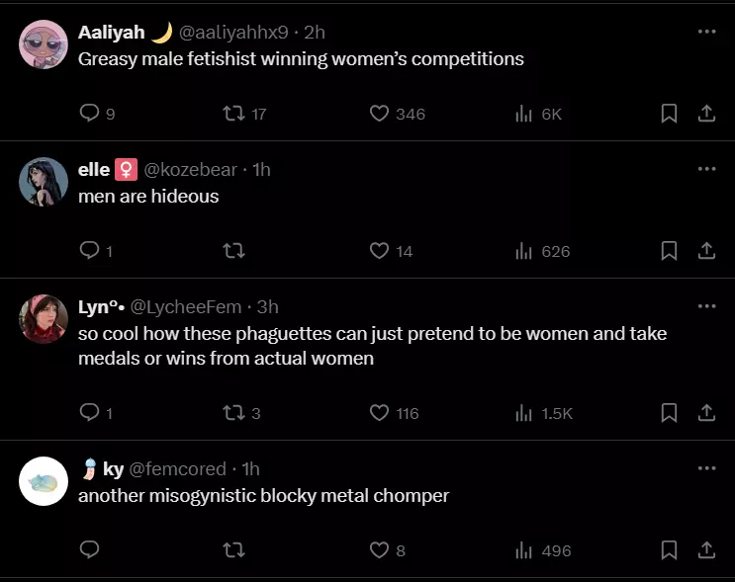Like Aaliyah's tweet with 346 likes
Viewport: 735px width, 582px height.
[380, 114]
